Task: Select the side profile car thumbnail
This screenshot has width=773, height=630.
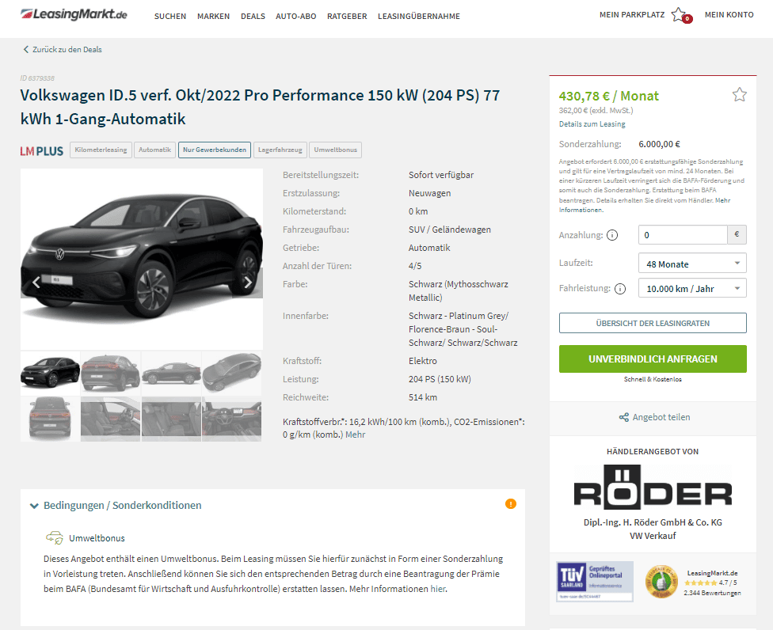Action: coord(171,373)
